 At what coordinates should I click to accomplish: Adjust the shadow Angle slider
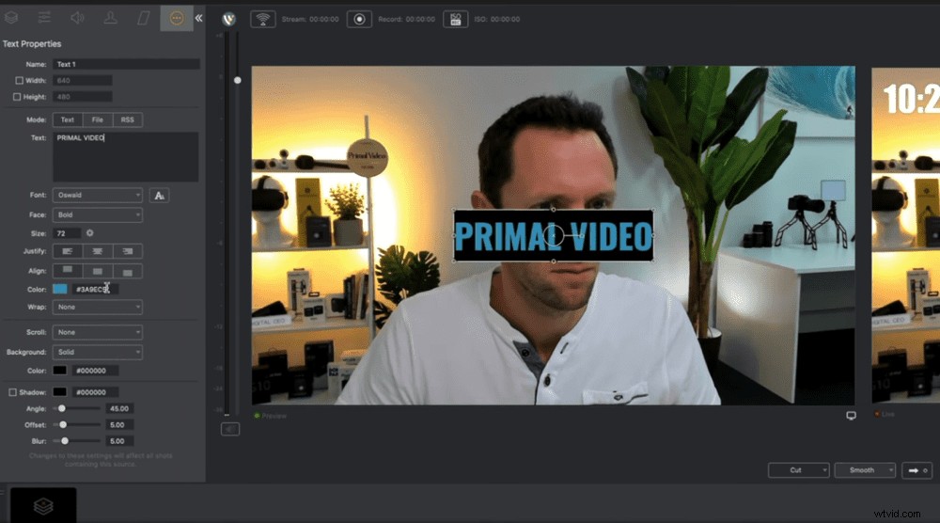[76, 408]
